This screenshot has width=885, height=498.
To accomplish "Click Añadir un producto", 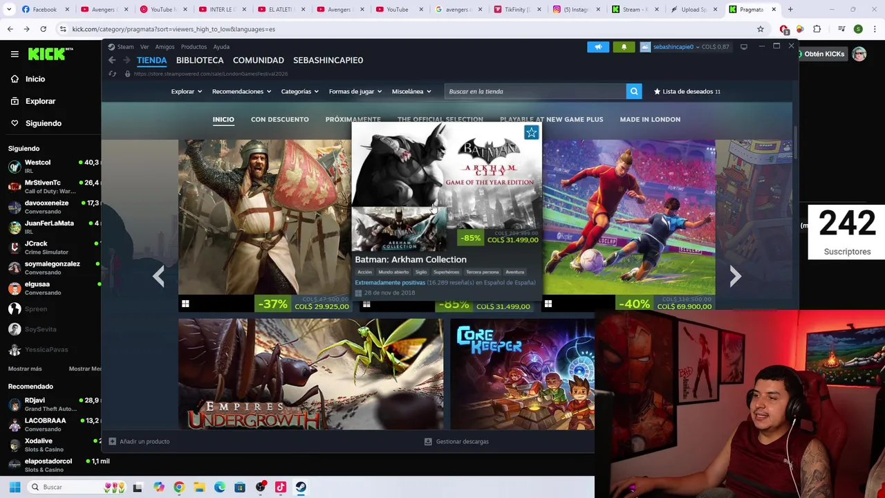I will [139, 441].
